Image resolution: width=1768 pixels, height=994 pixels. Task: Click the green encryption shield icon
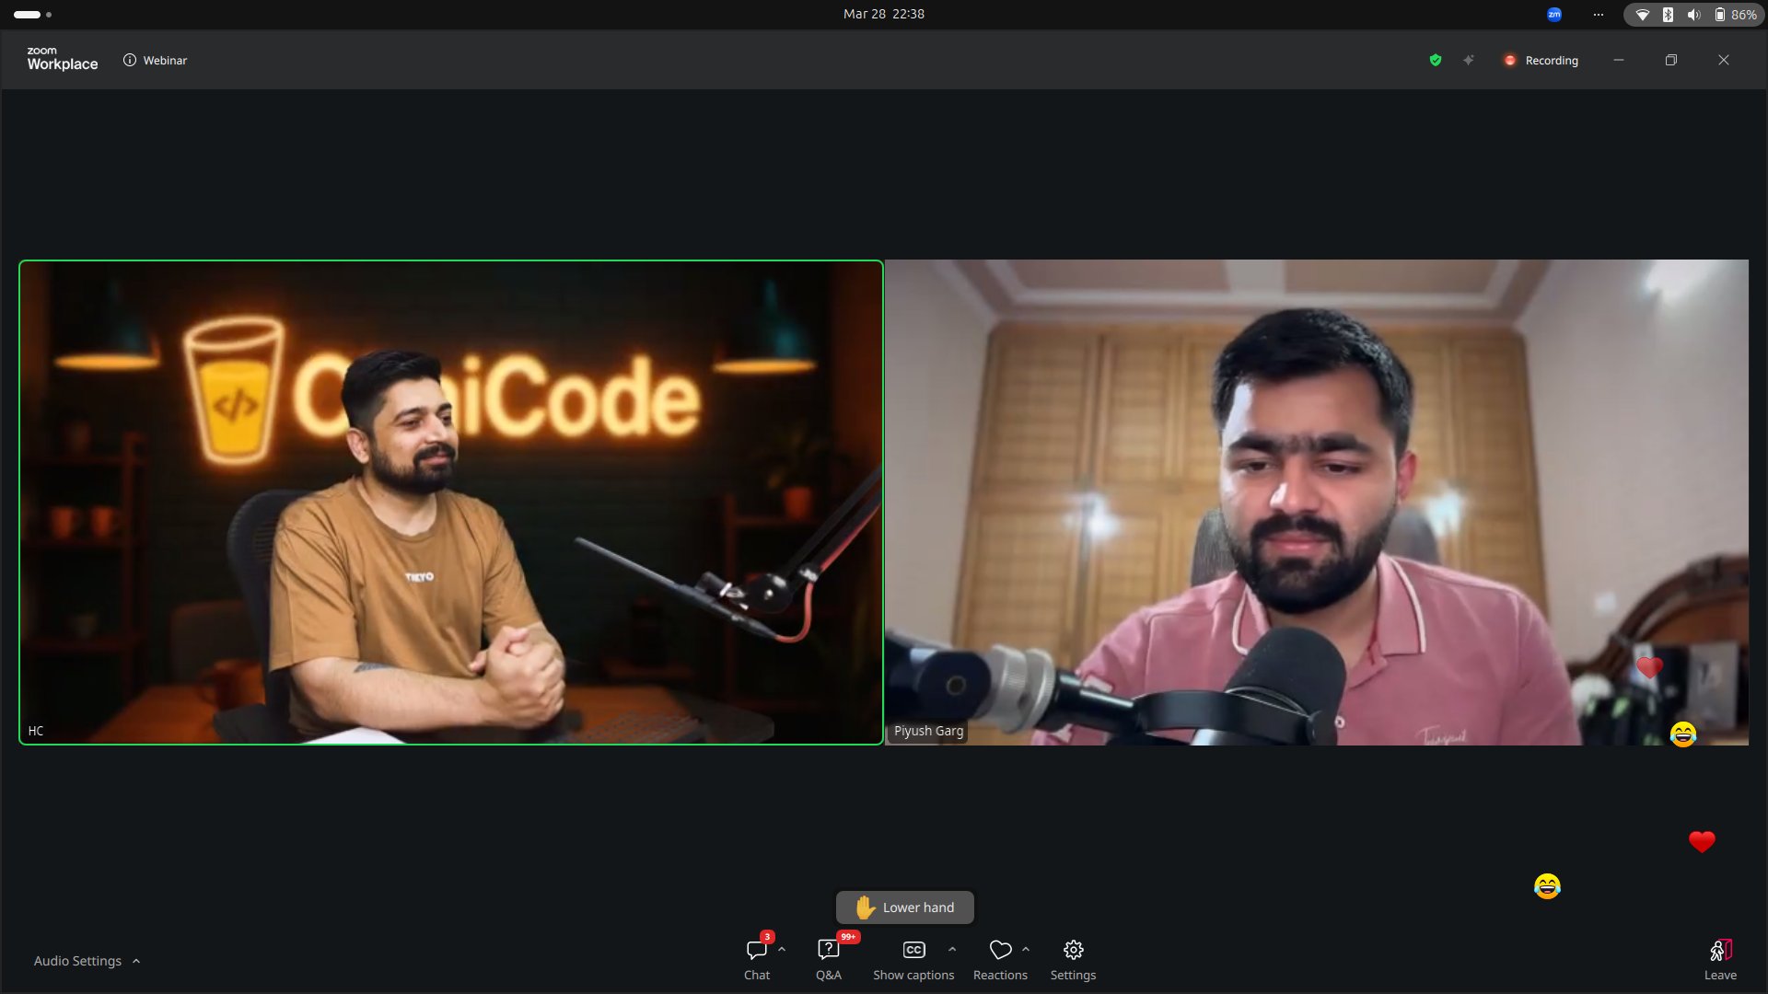(1435, 60)
